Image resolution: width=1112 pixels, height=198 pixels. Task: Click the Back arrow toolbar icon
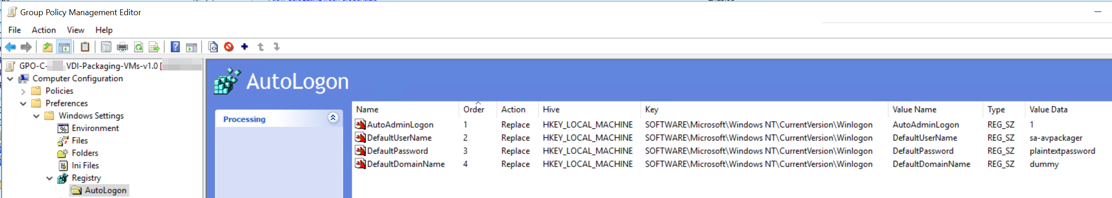click(11, 47)
